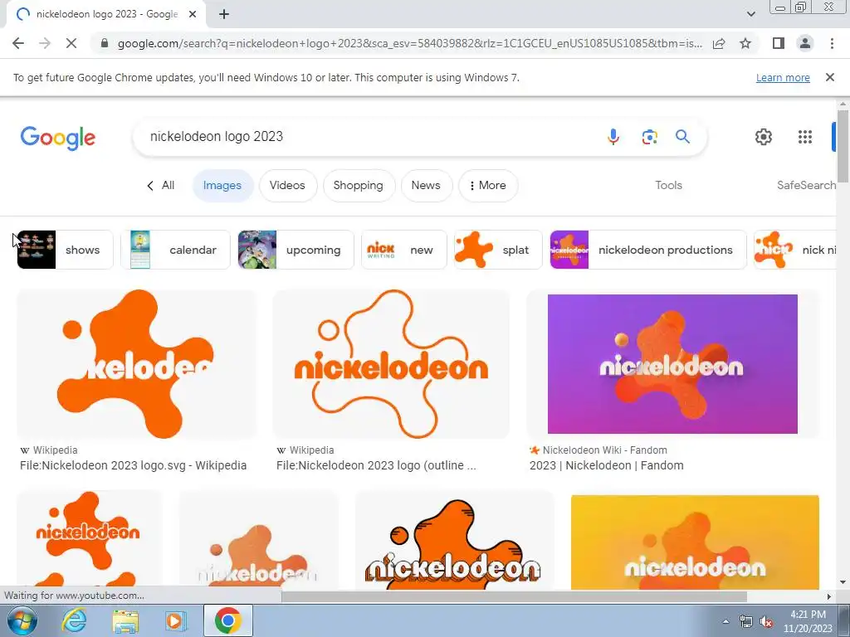Open File:Nickelodeon 2023 logo.svg - Wikipedia link
Image resolution: width=850 pixels, height=637 pixels.
pos(134,465)
